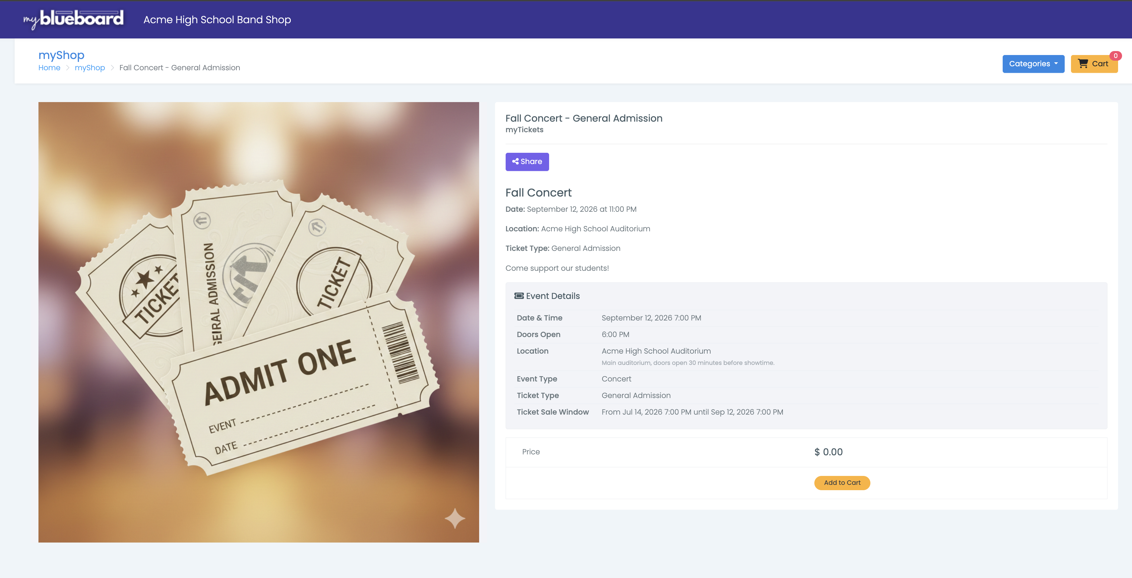The width and height of the screenshot is (1132, 578).
Task: Click the cart item count badge
Action: (1115, 56)
